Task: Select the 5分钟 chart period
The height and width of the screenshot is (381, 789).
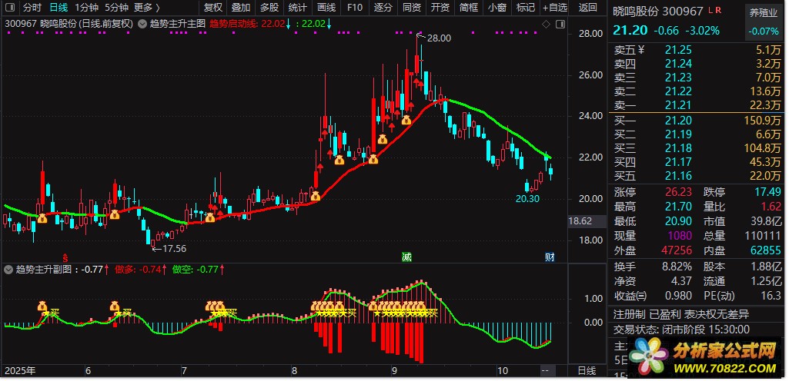Action: (x=117, y=8)
